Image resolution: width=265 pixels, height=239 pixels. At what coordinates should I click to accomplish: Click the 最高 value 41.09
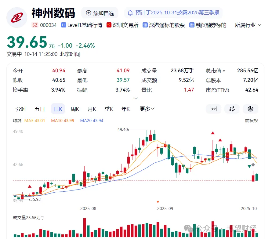coord(123,71)
